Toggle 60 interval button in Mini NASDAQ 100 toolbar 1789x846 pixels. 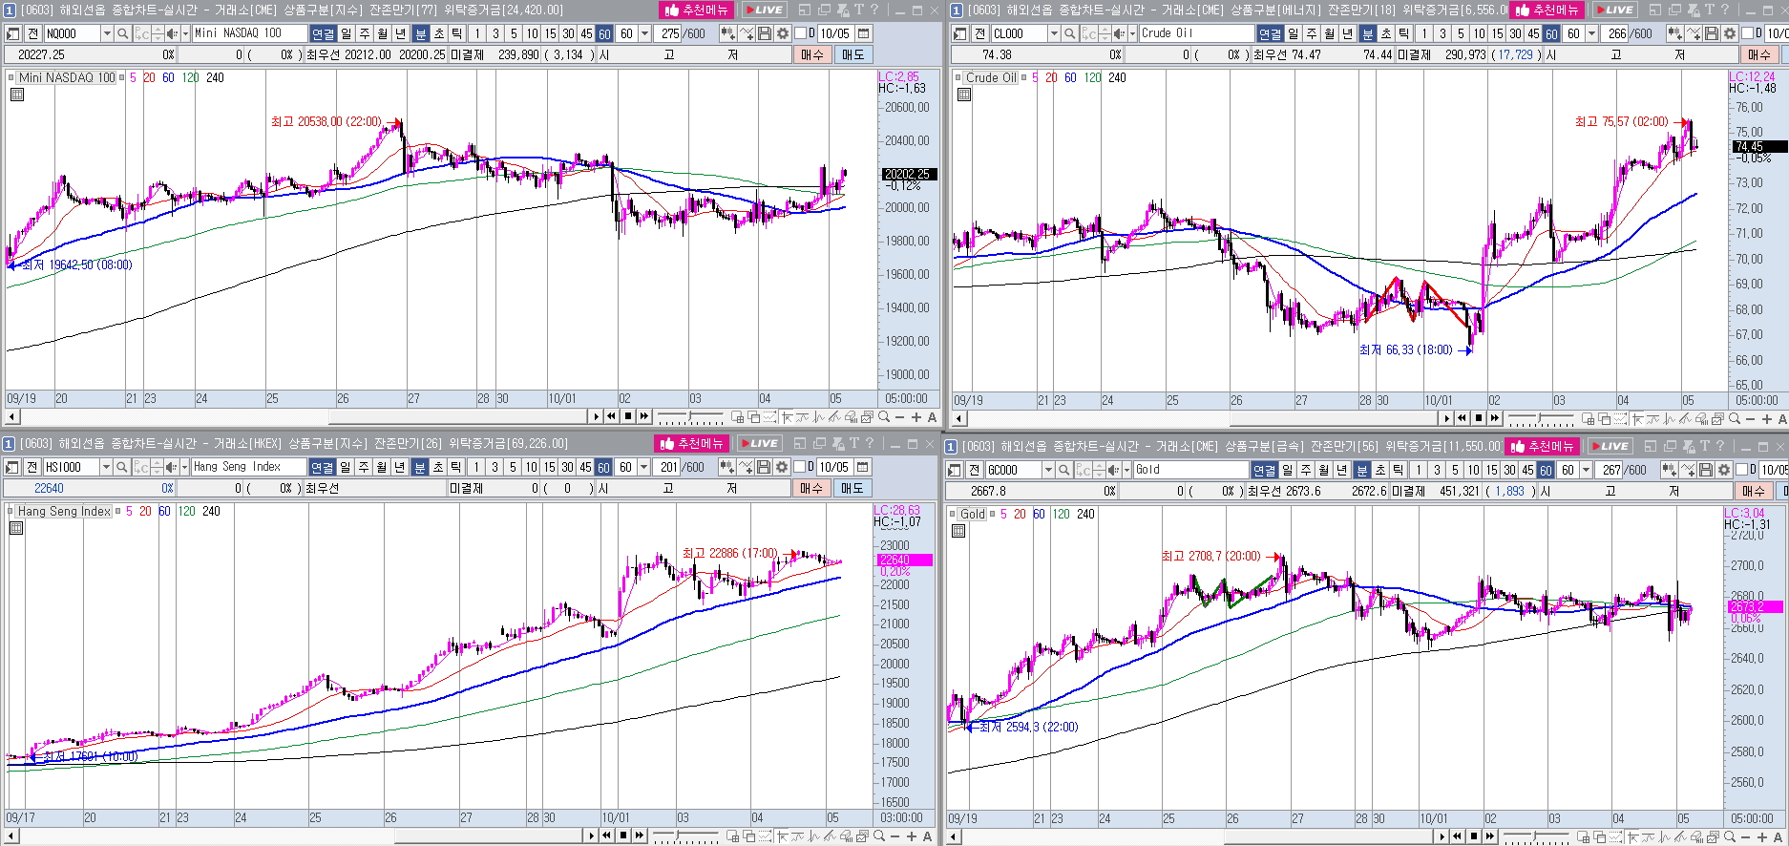point(604,33)
